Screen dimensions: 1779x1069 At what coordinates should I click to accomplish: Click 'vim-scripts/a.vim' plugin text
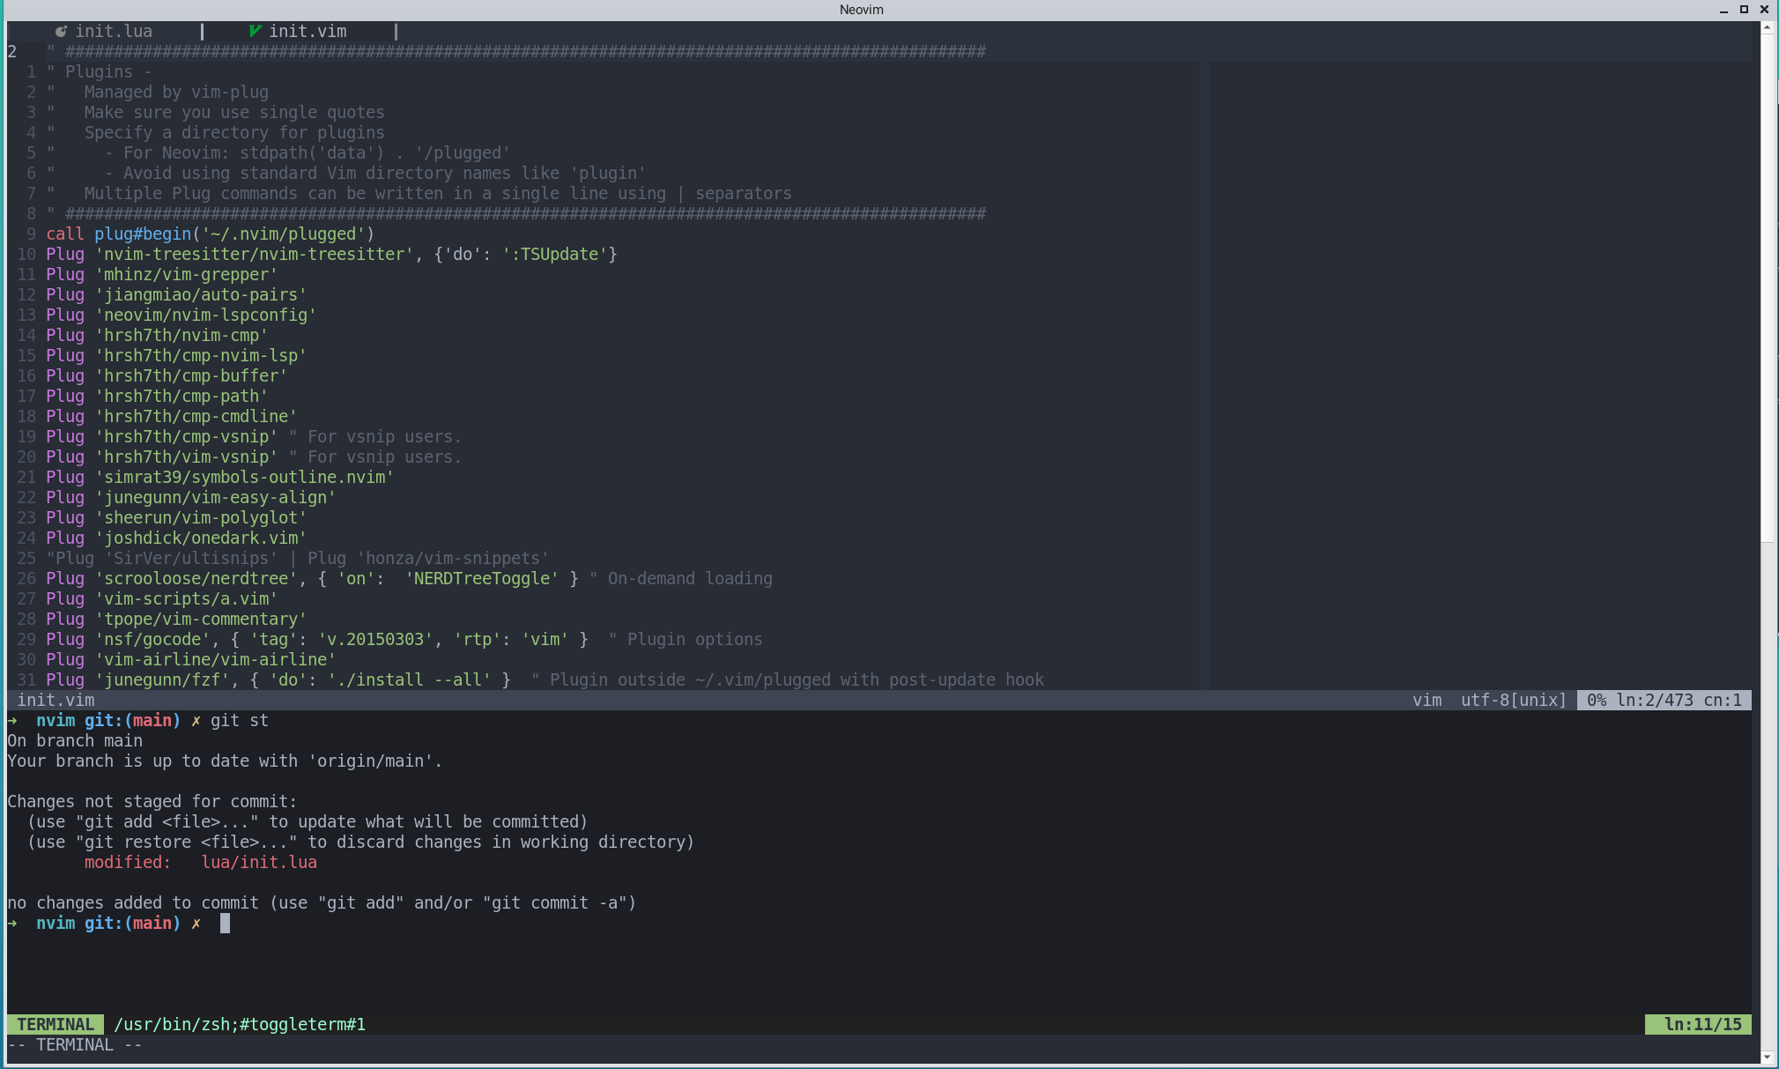[x=186, y=598]
